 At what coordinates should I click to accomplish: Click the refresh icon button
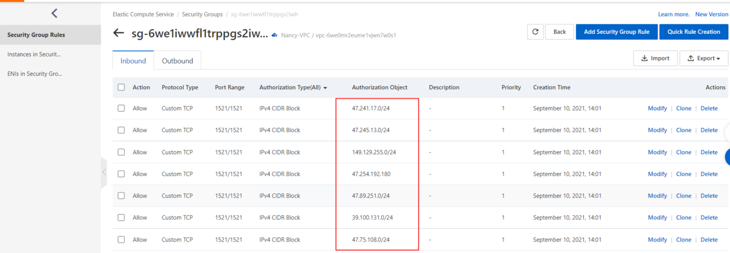pyautogui.click(x=534, y=32)
